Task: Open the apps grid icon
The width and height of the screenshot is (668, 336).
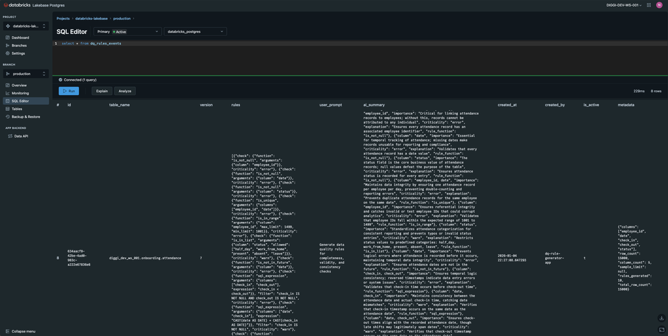Action: tap(649, 5)
